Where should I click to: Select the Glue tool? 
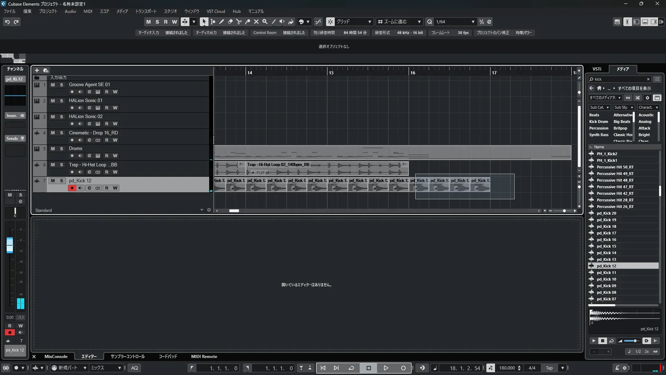(x=247, y=22)
